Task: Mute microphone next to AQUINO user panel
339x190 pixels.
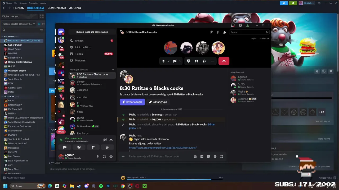Action: [98, 156]
